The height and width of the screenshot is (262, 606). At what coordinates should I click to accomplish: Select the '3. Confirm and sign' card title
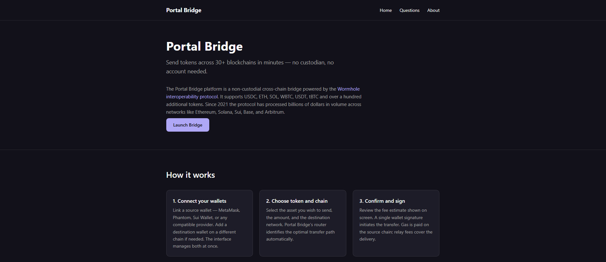(x=382, y=201)
